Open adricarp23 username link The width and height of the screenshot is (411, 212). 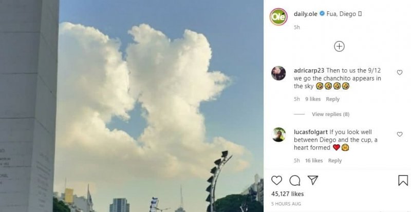[x=309, y=70]
